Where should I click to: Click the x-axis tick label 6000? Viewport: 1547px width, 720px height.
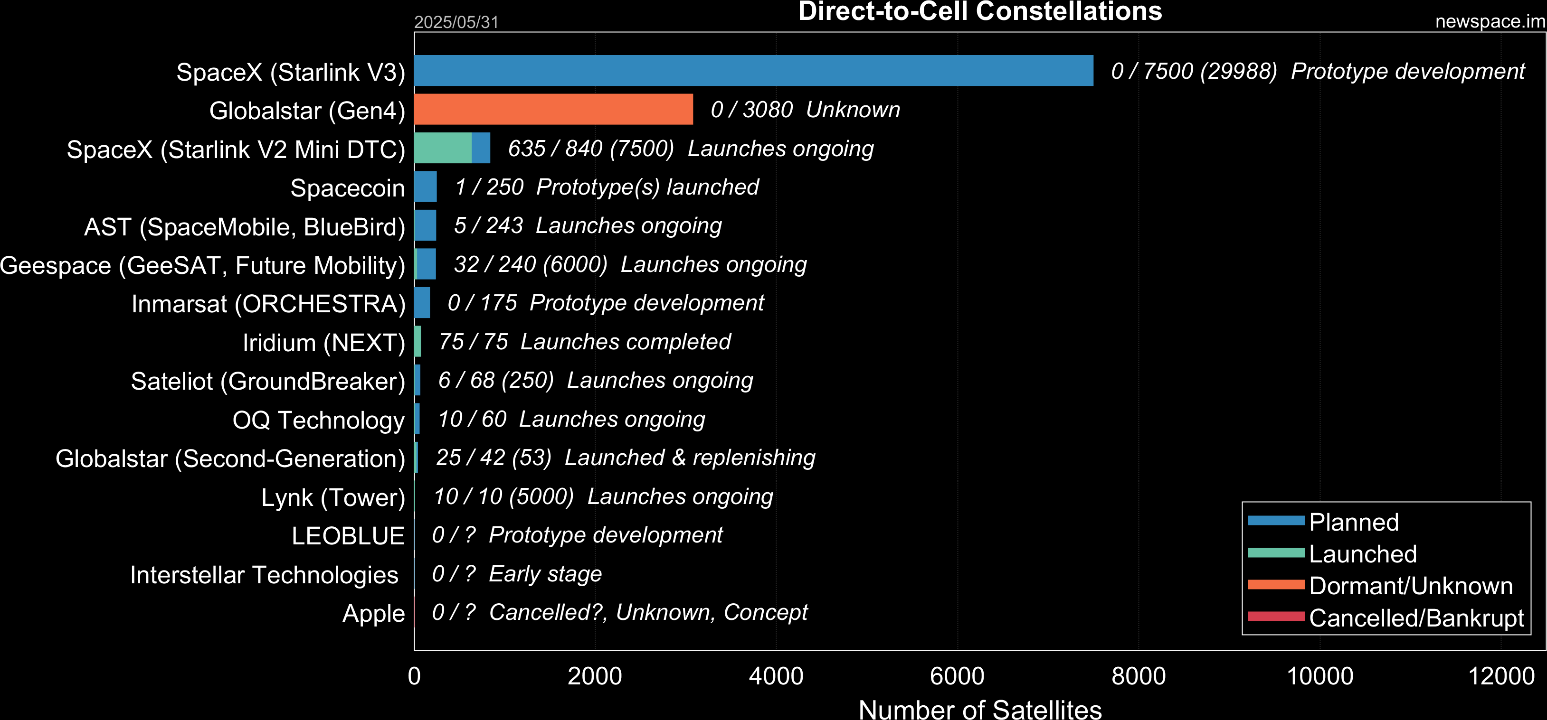957,676
